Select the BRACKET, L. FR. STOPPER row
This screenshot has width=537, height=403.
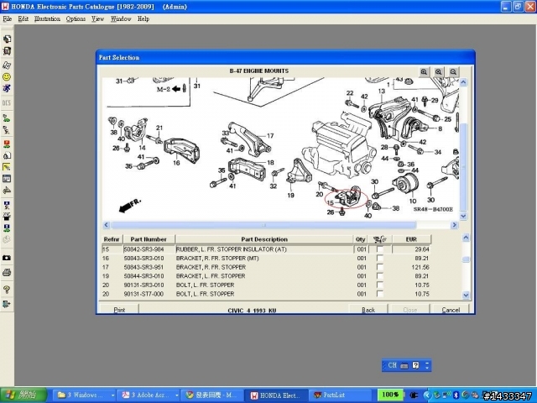tap(265, 276)
